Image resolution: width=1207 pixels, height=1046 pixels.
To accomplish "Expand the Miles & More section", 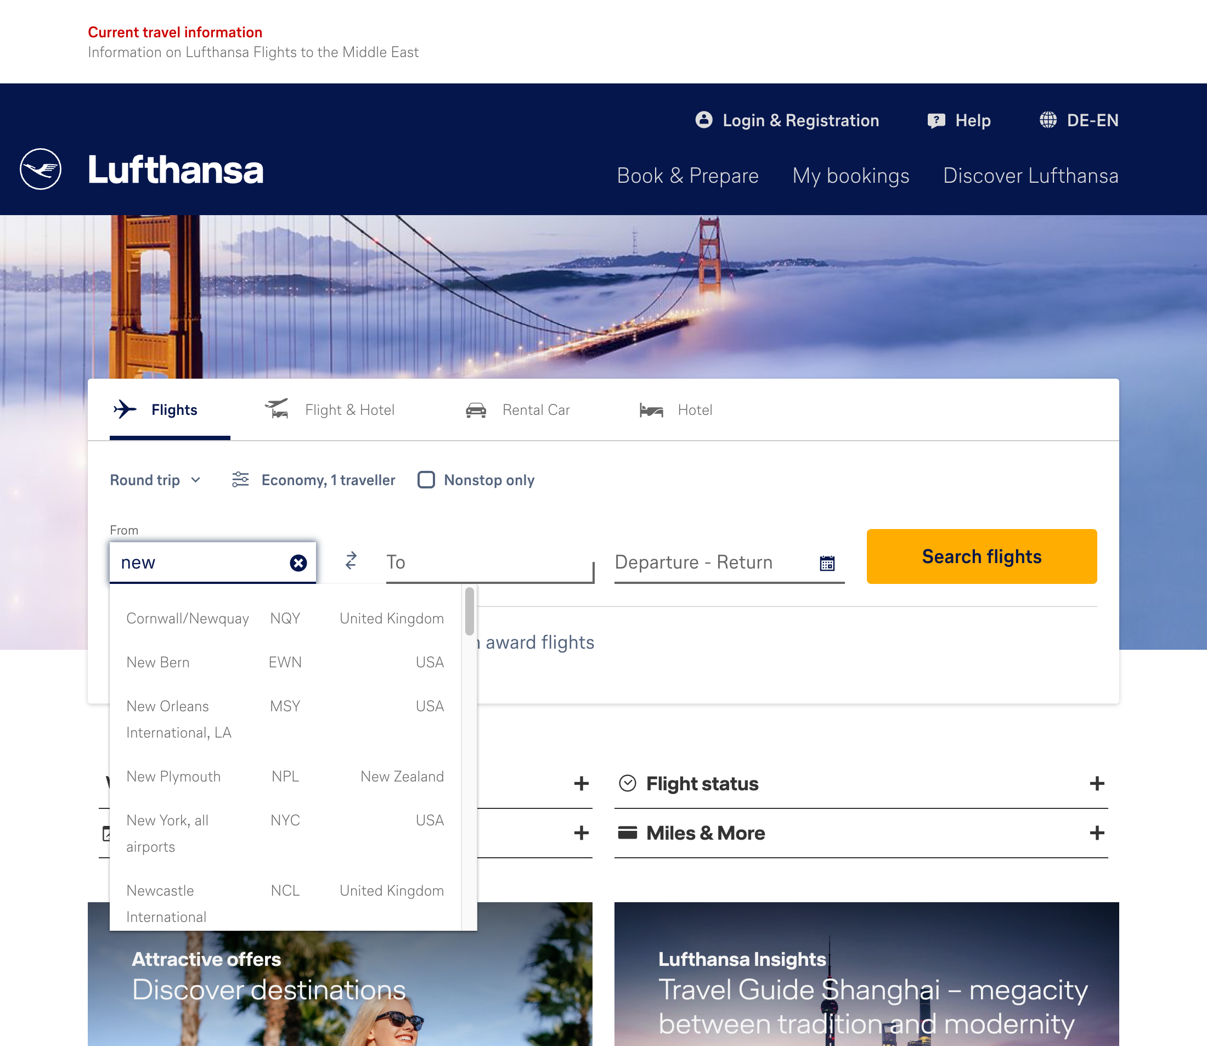I will 1098,833.
